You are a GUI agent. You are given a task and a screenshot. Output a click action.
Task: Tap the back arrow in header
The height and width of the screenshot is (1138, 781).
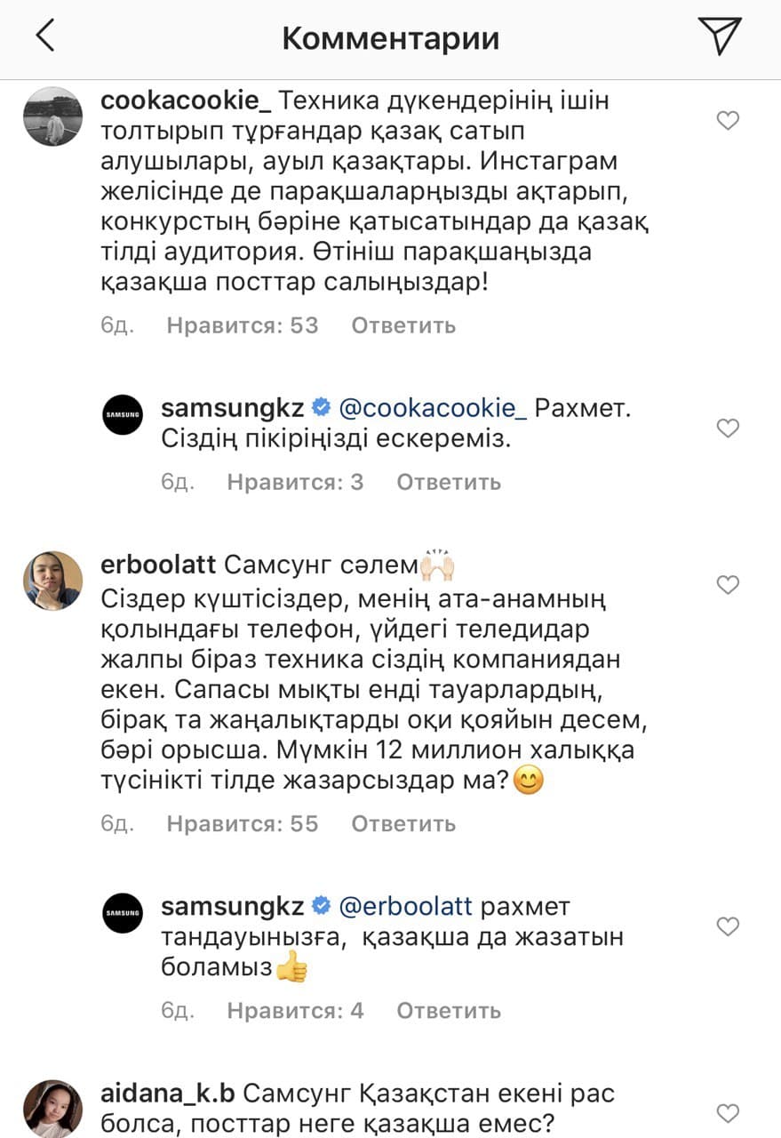point(44,37)
